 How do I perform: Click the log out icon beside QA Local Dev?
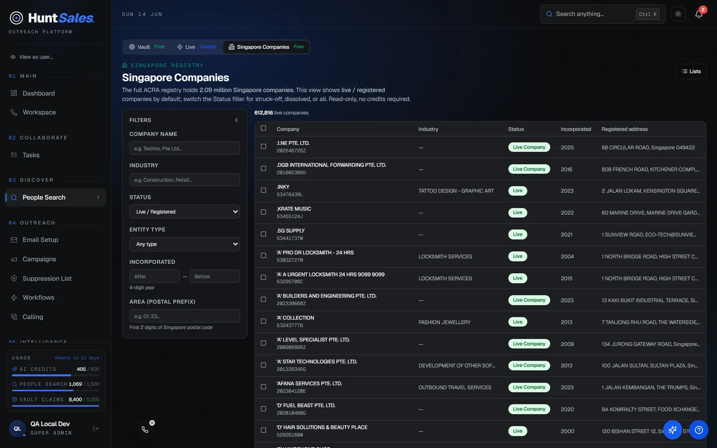tap(96, 429)
